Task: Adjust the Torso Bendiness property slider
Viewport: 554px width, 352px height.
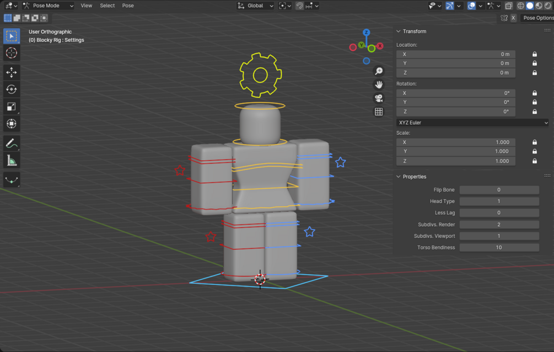Action: pyautogui.click(x=499, y=248)
